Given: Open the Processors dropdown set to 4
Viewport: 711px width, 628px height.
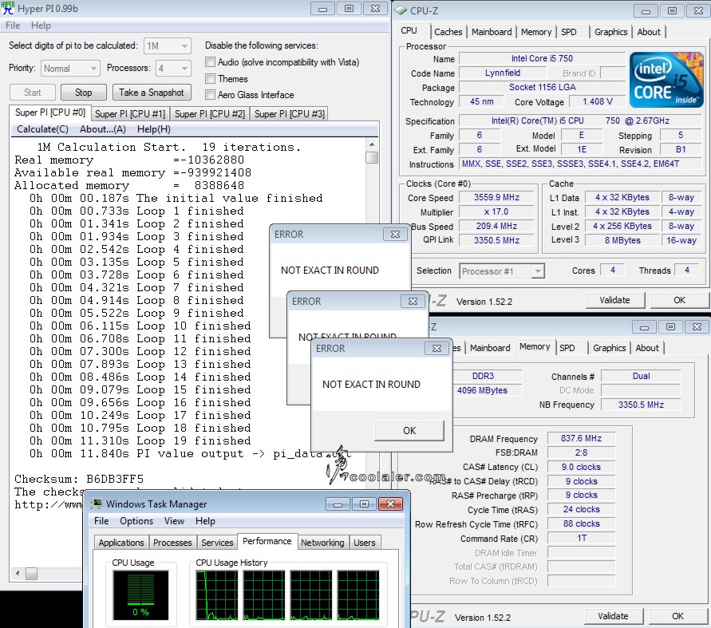Looking at the screenshot, I should [x=174, y=69].
